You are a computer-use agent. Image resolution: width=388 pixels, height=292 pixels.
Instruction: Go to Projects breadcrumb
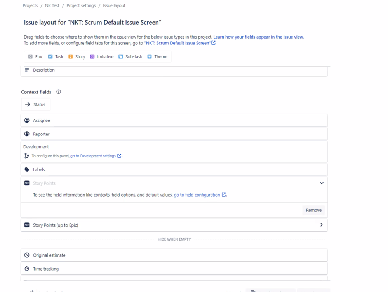point(30,5)
